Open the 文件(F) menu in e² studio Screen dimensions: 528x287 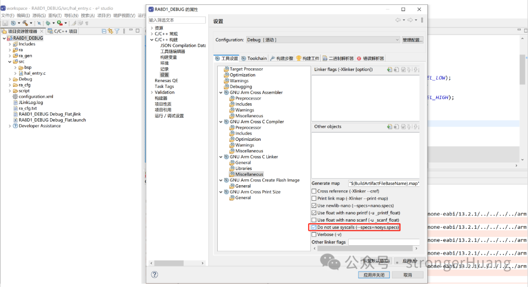tap(8, 15)
